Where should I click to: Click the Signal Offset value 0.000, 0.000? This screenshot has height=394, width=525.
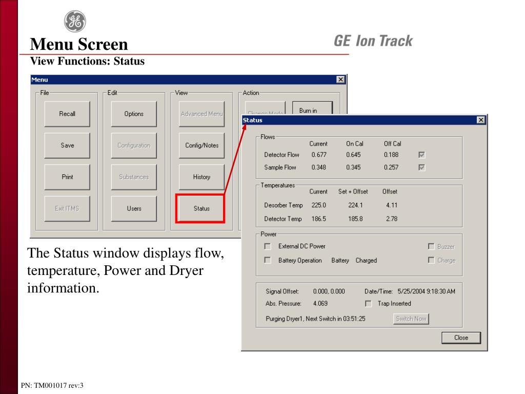(329, 291)
